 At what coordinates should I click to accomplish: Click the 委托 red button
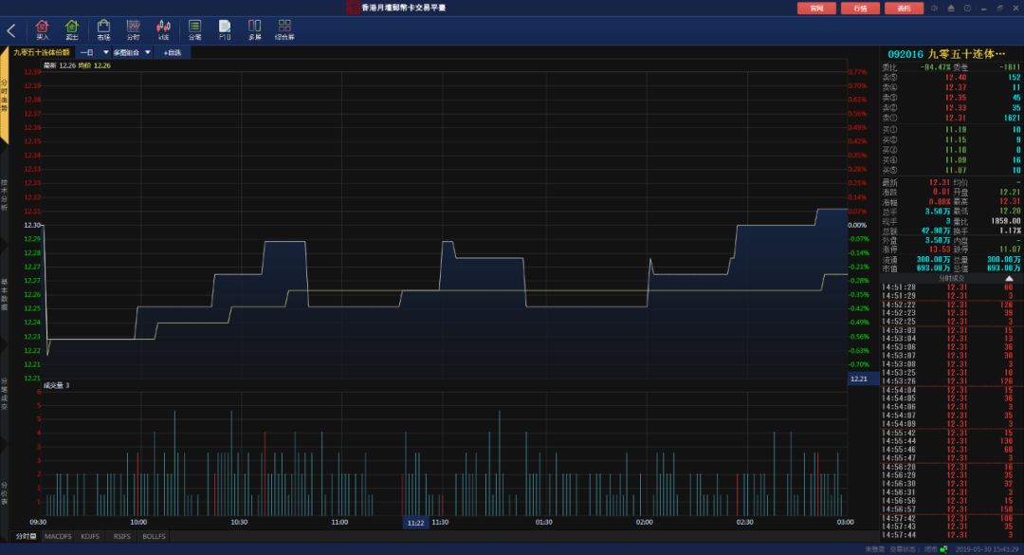904,8
